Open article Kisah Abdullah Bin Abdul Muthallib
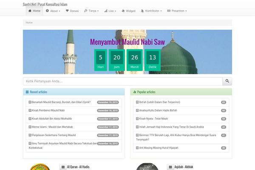 click(52, 119)
